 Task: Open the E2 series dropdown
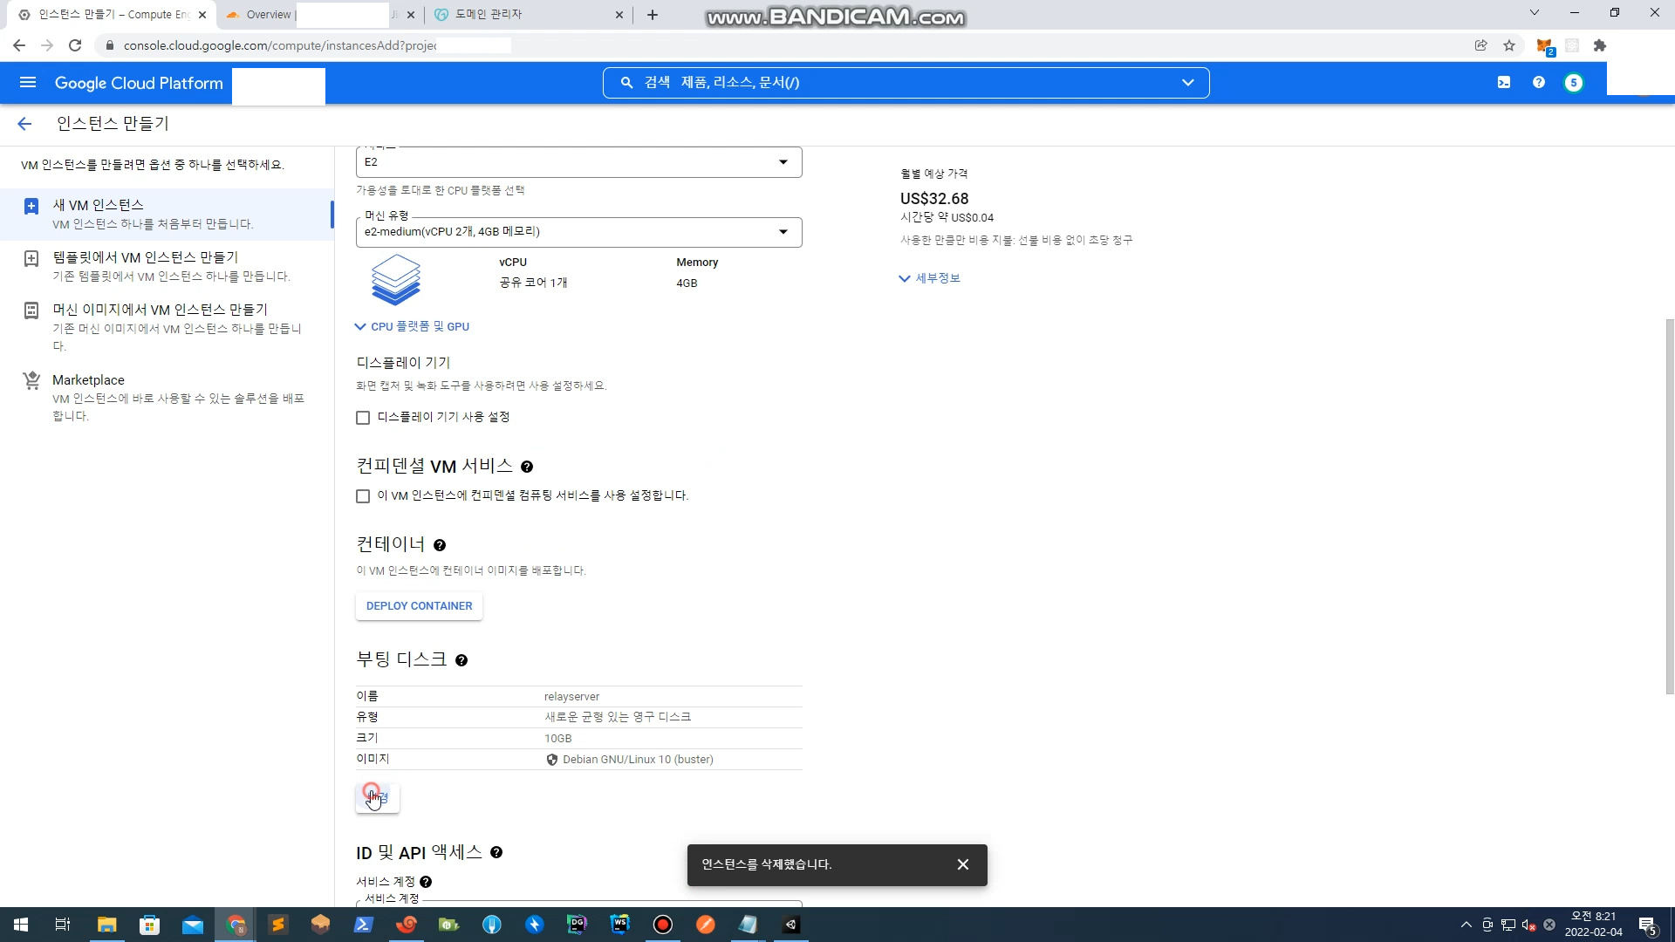(578, 162)
